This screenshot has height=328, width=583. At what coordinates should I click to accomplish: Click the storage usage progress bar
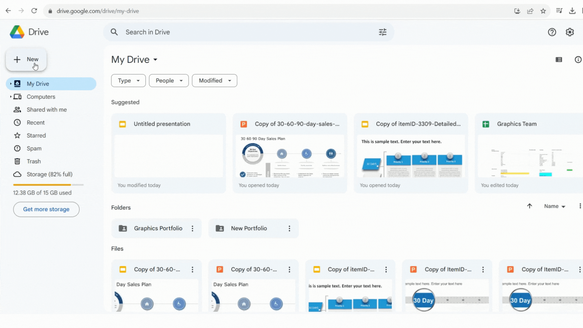point(48,185)
